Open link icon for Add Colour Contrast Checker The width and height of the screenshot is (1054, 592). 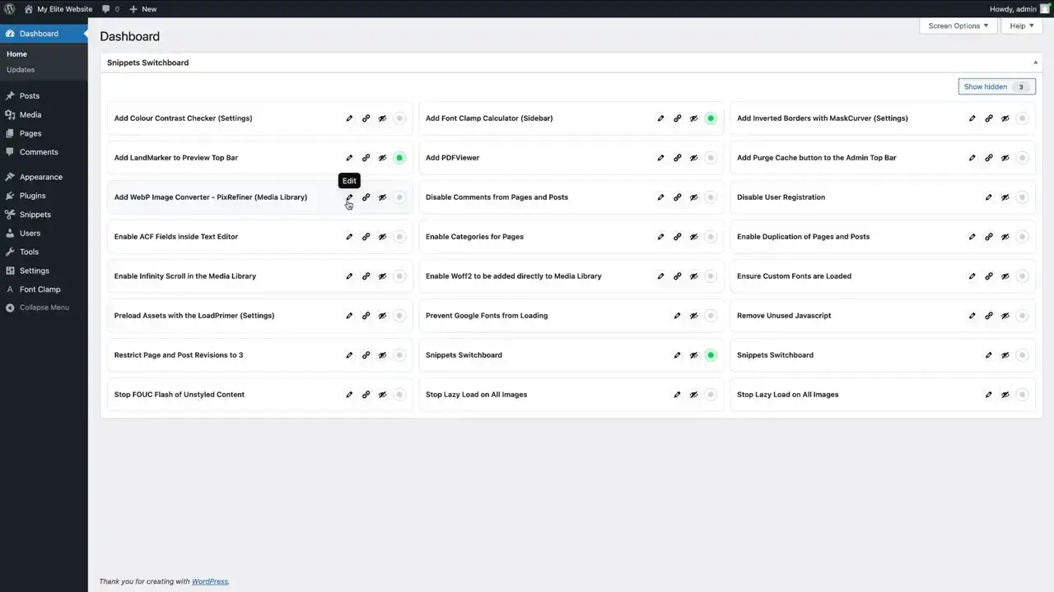[x=366, y=118]
